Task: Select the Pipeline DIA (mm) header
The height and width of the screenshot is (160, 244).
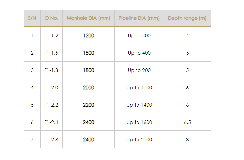Action: pos(139,18)
